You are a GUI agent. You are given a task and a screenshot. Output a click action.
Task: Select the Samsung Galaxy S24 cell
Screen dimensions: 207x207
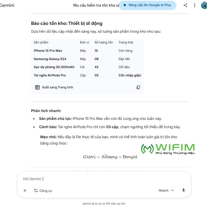50,59
